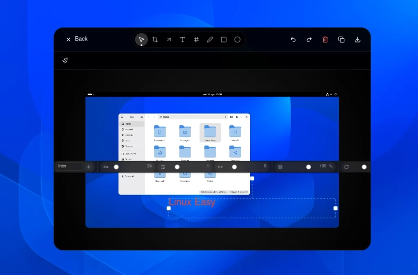
Task: Click the font size value 24
Action: 149,166
